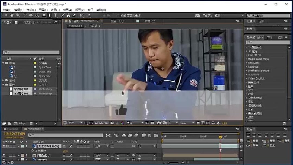This screenshot has height=165, width=293.
Task: Select the Pen tool
Action: [x=49, y=15]
